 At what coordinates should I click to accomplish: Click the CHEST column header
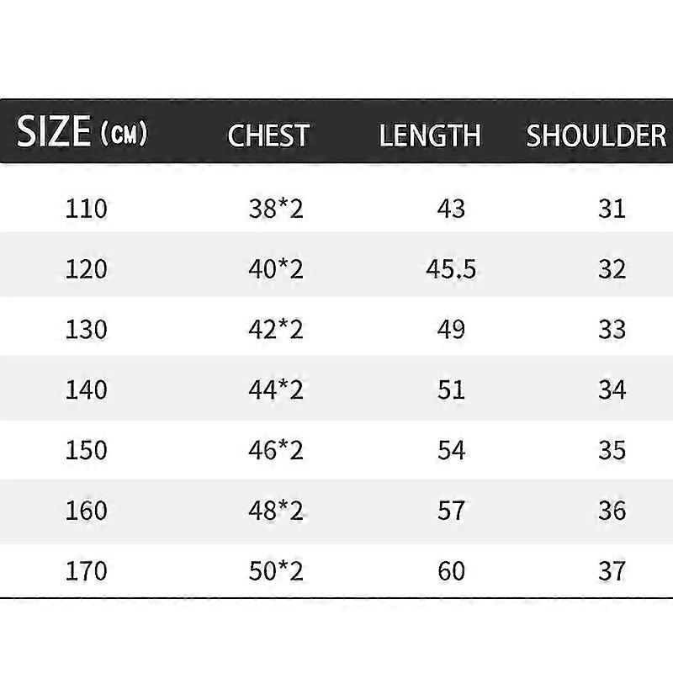coord(268,135)
